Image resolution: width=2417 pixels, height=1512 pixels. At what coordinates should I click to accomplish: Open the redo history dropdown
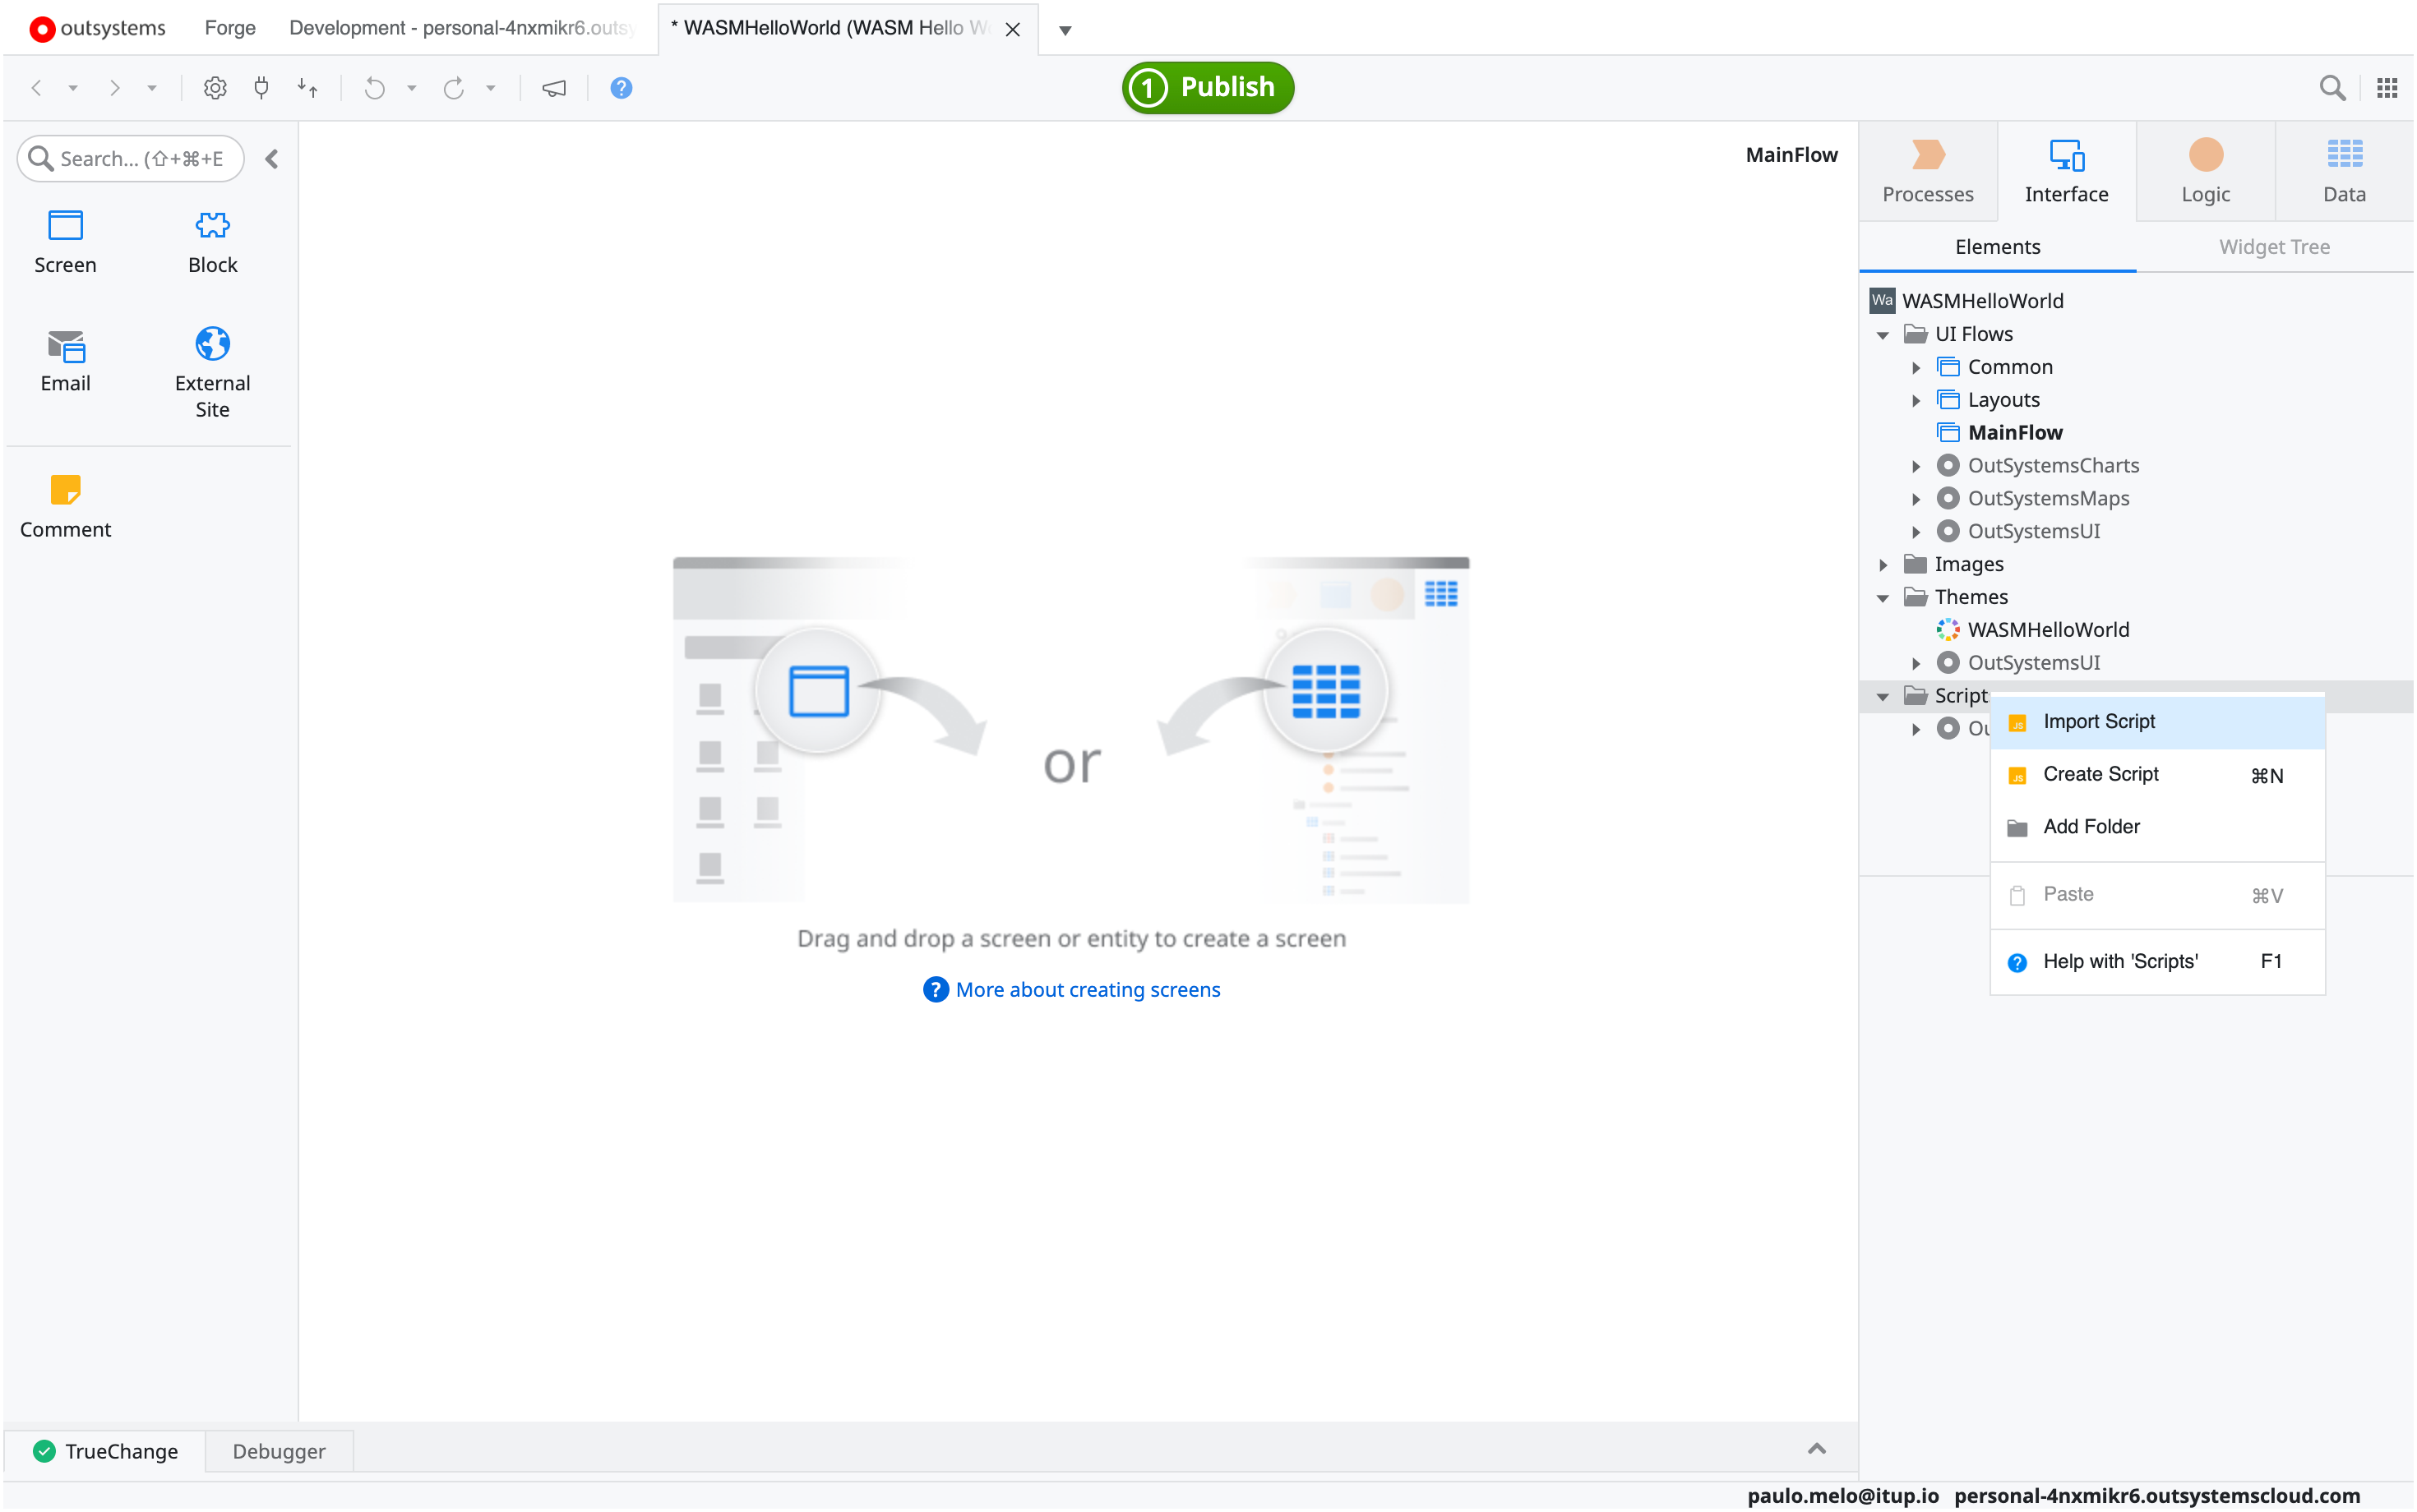pyautogui.click(x=490, y=88)
